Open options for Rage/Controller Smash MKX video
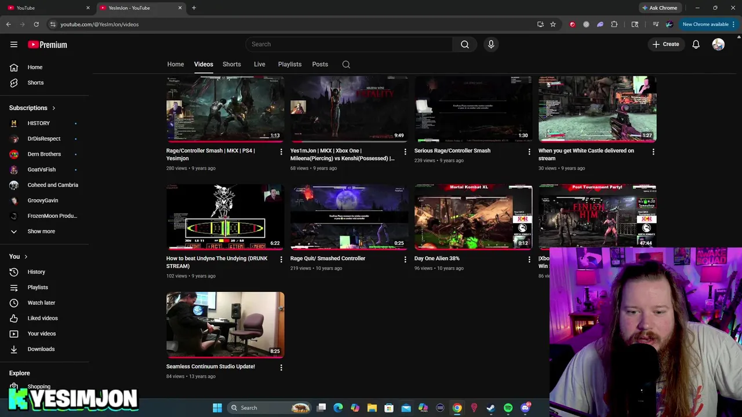Image resolution: width=742 pixels, height=417 pixels. pos(281,152)
